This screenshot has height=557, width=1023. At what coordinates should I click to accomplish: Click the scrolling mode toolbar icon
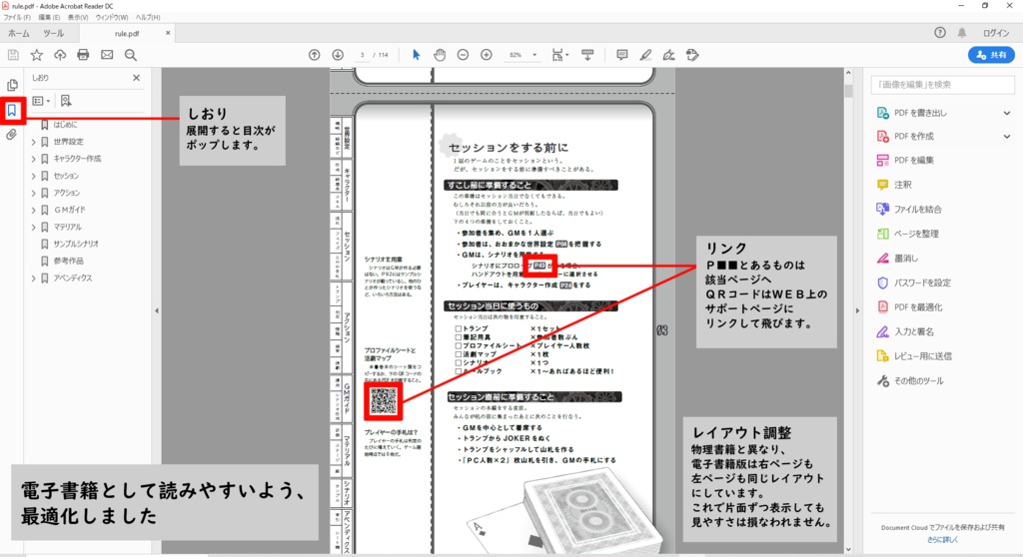pyautogui.click(x=587, y=56)
